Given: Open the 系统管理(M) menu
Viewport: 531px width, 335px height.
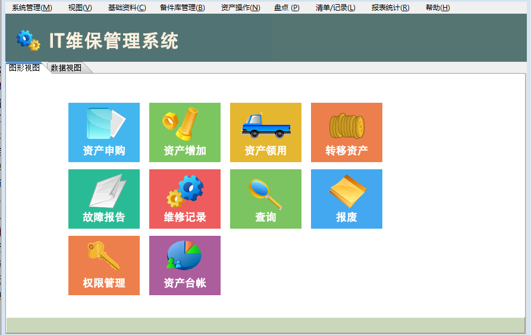Looking at the screenshot, I should (x=32, y=8).
